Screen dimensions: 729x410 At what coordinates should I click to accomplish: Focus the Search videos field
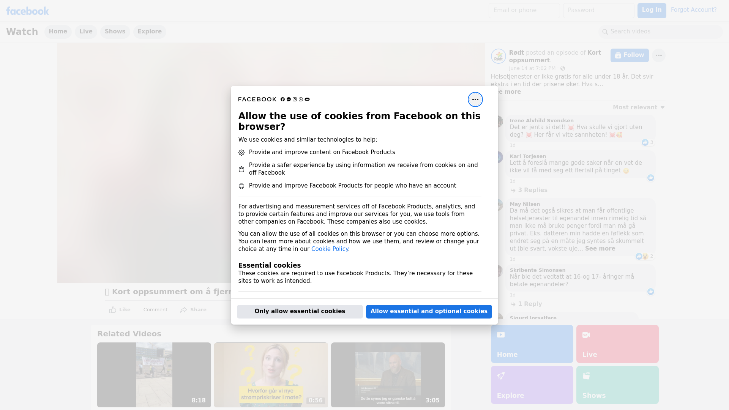click(661, 32)
